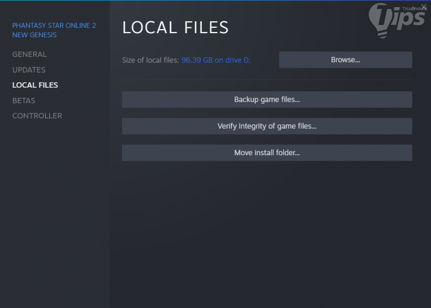Screen dimensions: 431x308
Task: Click the 'Size of local files' label
Action: tap(150, 60)
